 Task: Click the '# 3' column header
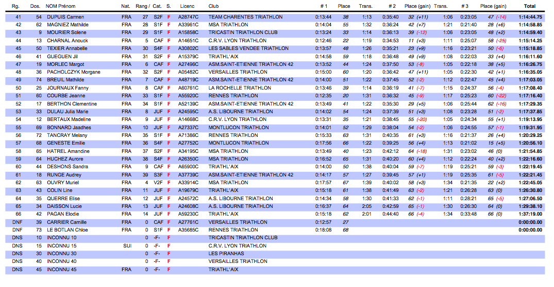[465, 6]
